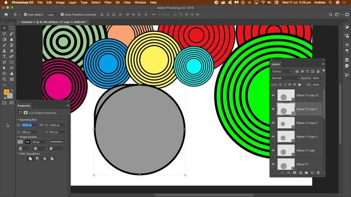This screenshot has width=351, height=197.
Task: Toggle visibility of bottom Ellipse 17 layer
Action: [273, 164]
